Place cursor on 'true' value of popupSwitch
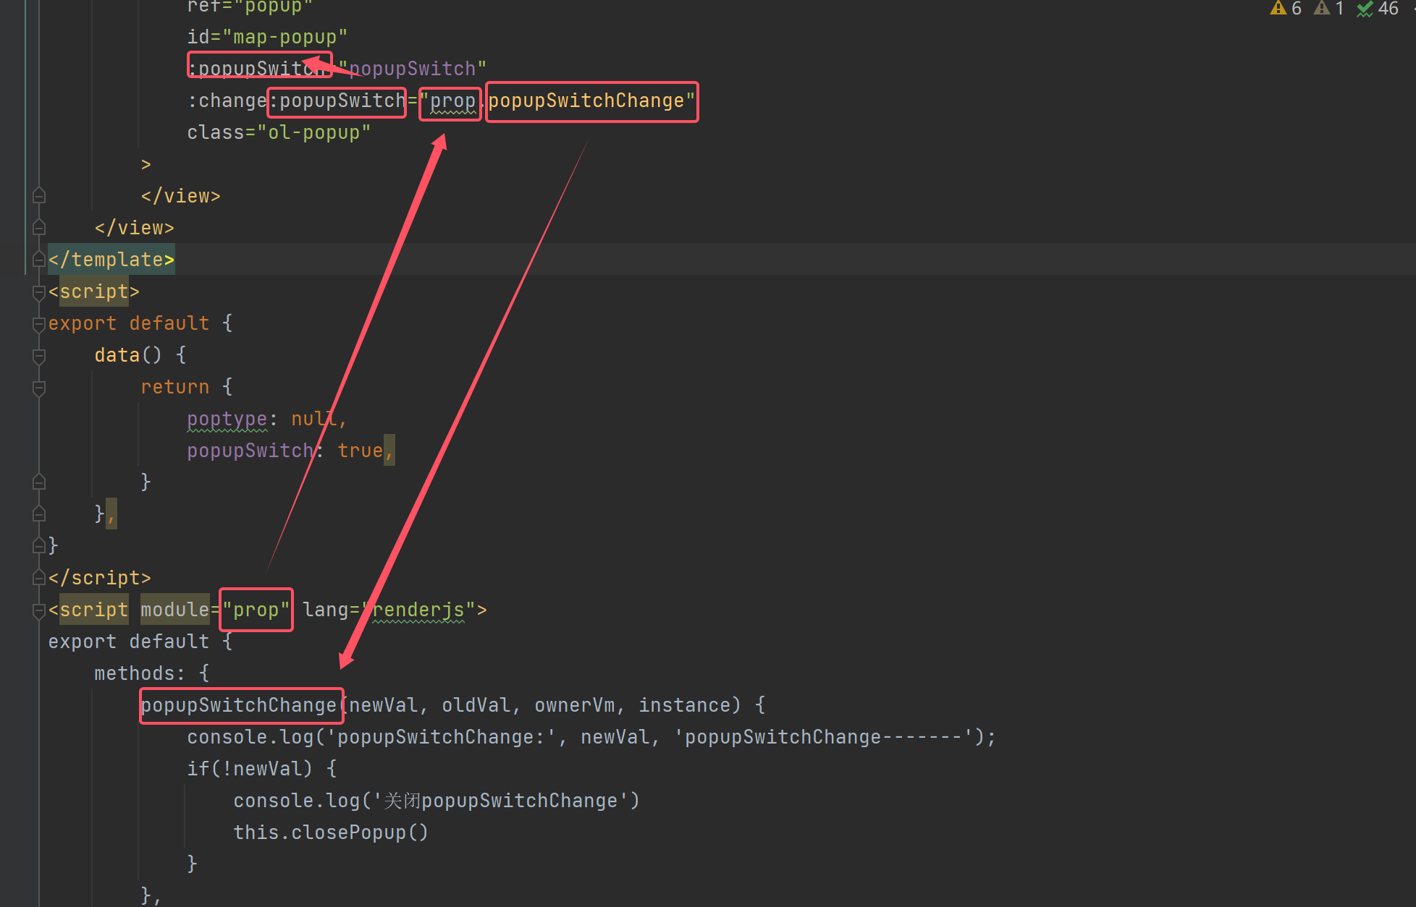 pyautogui.click(x=360, y=451)
